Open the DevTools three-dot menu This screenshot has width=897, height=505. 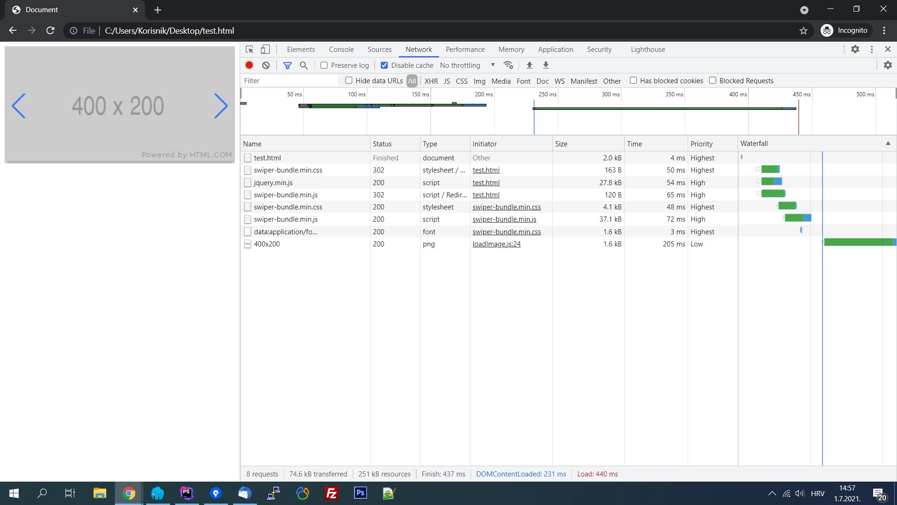(872, 49)
